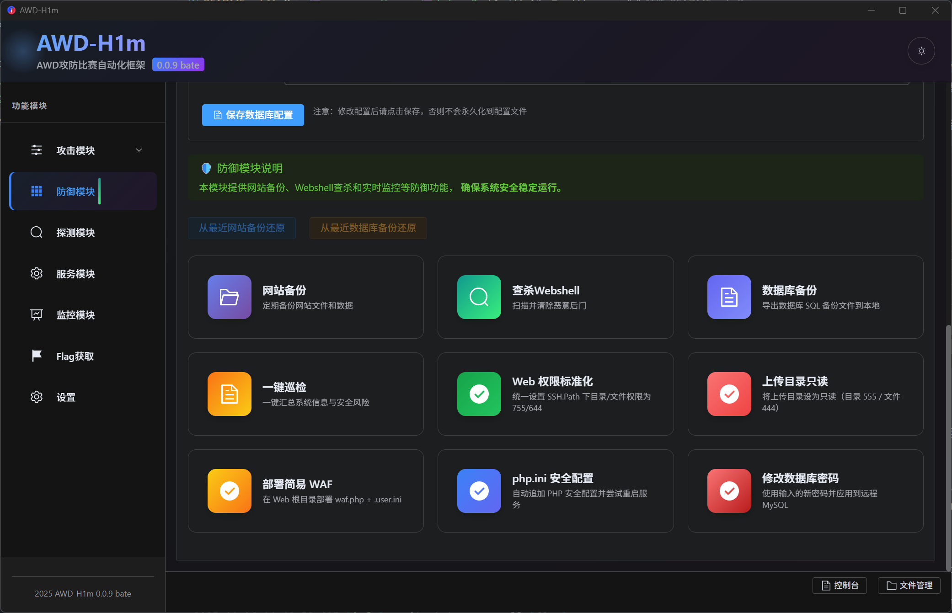
Task: Toggle the light/dark theme sun button
Action: (x=921, y=51)
